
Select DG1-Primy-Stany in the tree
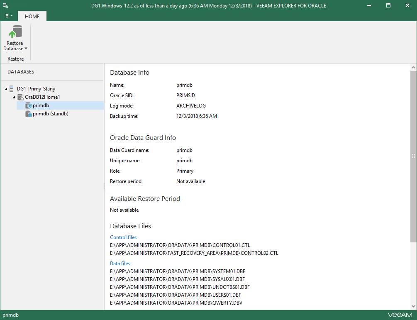[36, 88]
